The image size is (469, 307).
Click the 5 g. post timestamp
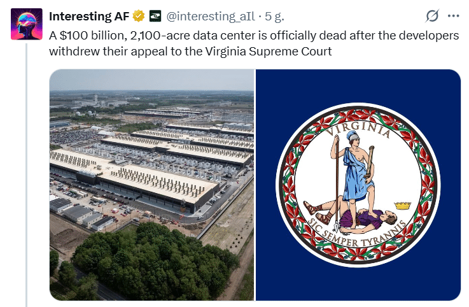coord(274,17)
